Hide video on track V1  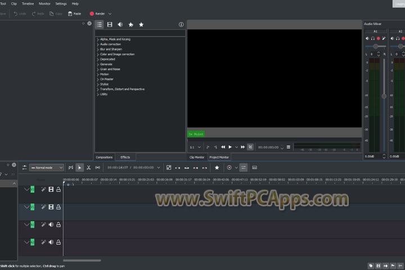pos(51,207)
